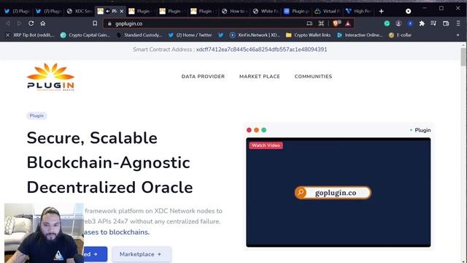Image resolution: width=467 pixels, height=263 pixels.
Task: Open the Crypto Capital Gain bookmark
Action: coord(85,35)
